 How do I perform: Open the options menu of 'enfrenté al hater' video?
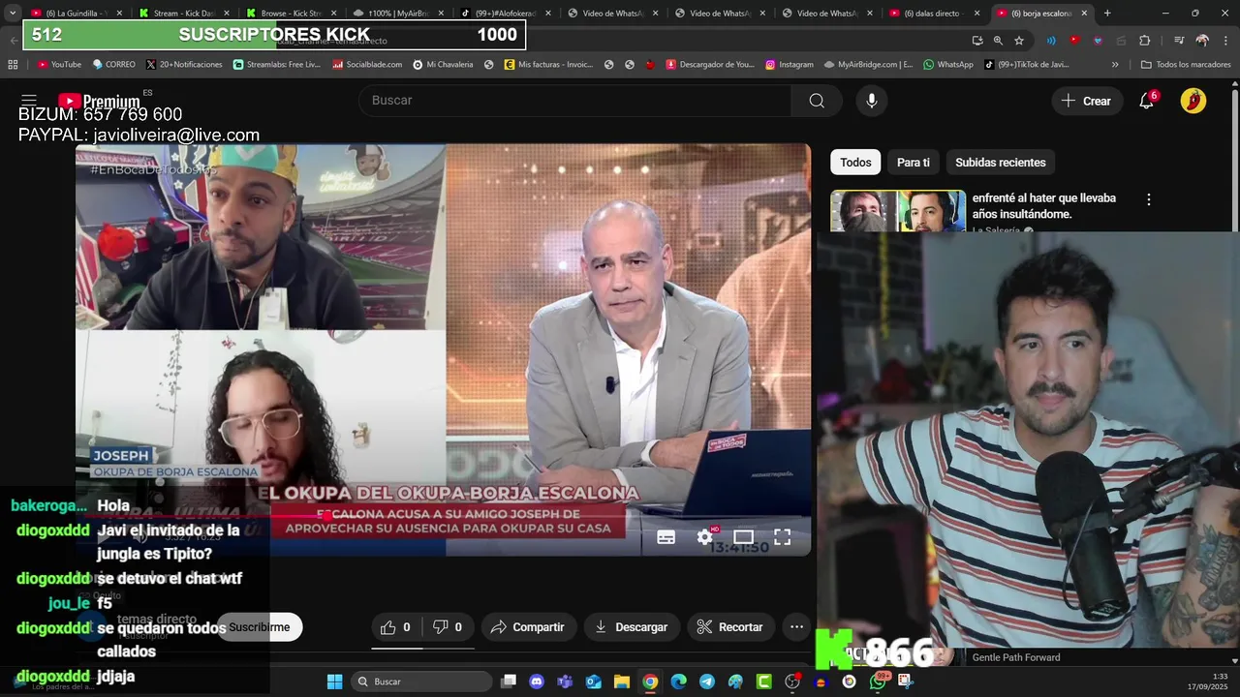[1149, 199]
